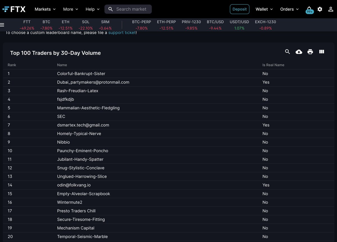
Task: Sort by the Name column header
Action: click(62, 65)
